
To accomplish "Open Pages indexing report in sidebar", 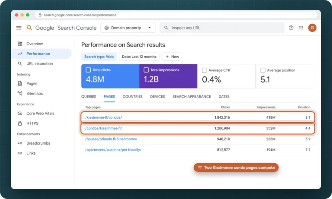I will pyautogui.click(x=32, y=84).
